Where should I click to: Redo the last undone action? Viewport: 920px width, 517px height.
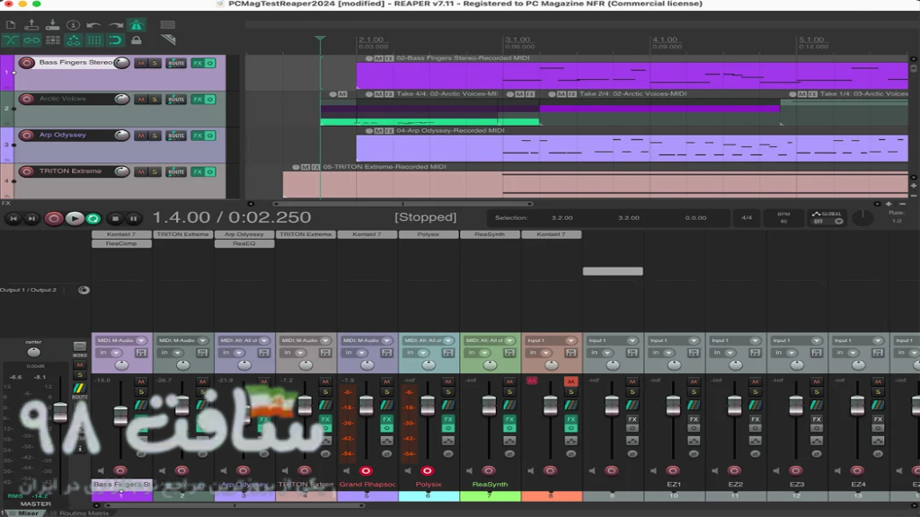pos(116,24)
